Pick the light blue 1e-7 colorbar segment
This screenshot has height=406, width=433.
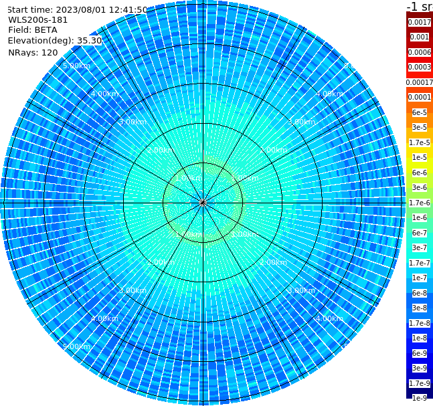[x=420, y=278]
